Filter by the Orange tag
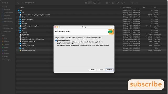 [7, 41]
